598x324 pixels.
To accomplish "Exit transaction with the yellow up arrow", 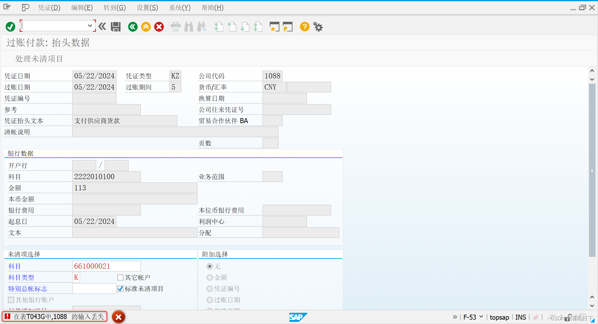I will click(x=146, y=27).
